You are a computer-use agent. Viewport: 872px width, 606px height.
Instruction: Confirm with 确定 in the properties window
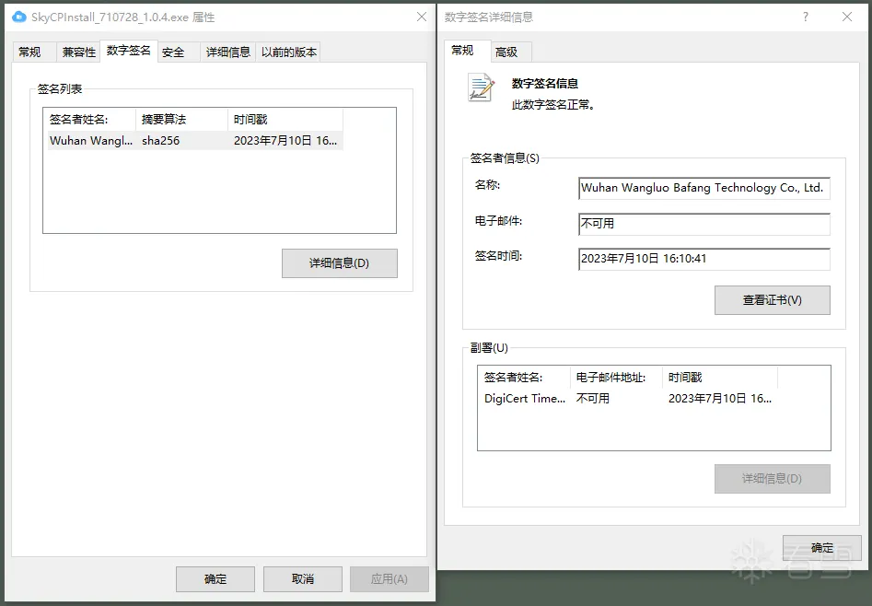(215, 579)
